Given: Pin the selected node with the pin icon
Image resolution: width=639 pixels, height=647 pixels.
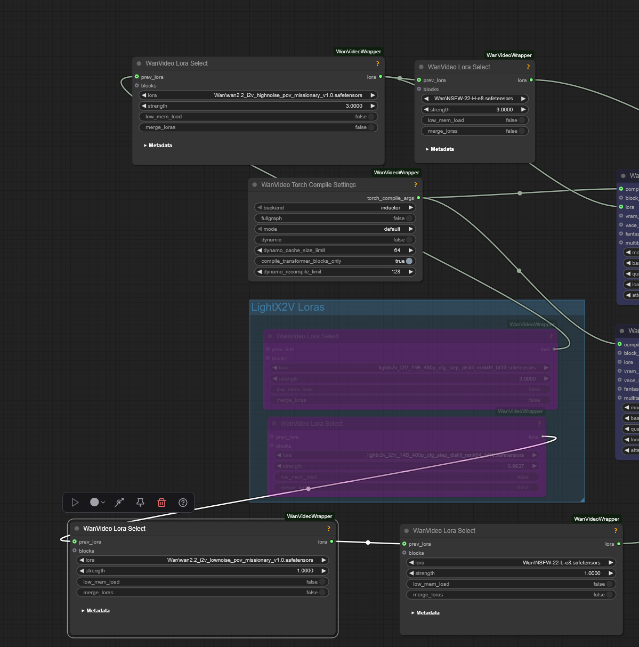Looking at the screenshot, I should (x=140, y=502).
